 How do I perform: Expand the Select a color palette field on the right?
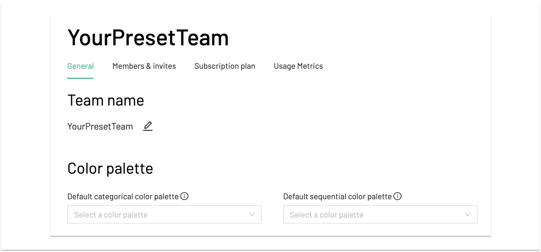[380, 214]
